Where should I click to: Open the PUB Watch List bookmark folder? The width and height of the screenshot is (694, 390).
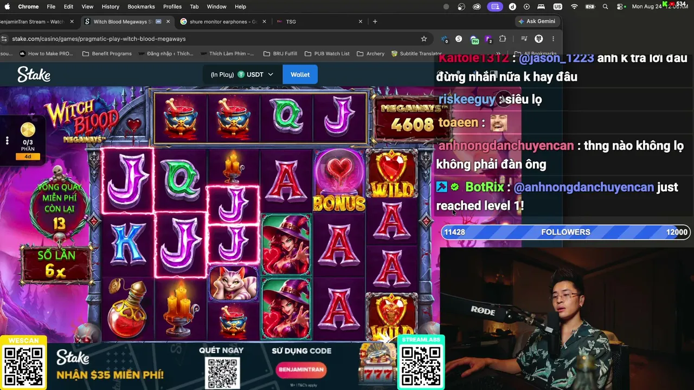[327, 54]
